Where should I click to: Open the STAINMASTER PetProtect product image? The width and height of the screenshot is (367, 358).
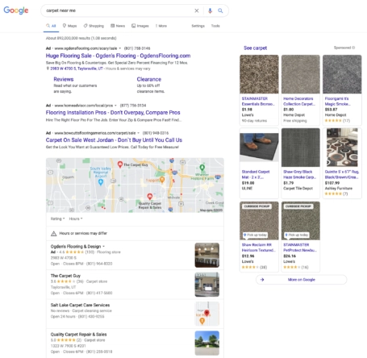coord(301,221)
